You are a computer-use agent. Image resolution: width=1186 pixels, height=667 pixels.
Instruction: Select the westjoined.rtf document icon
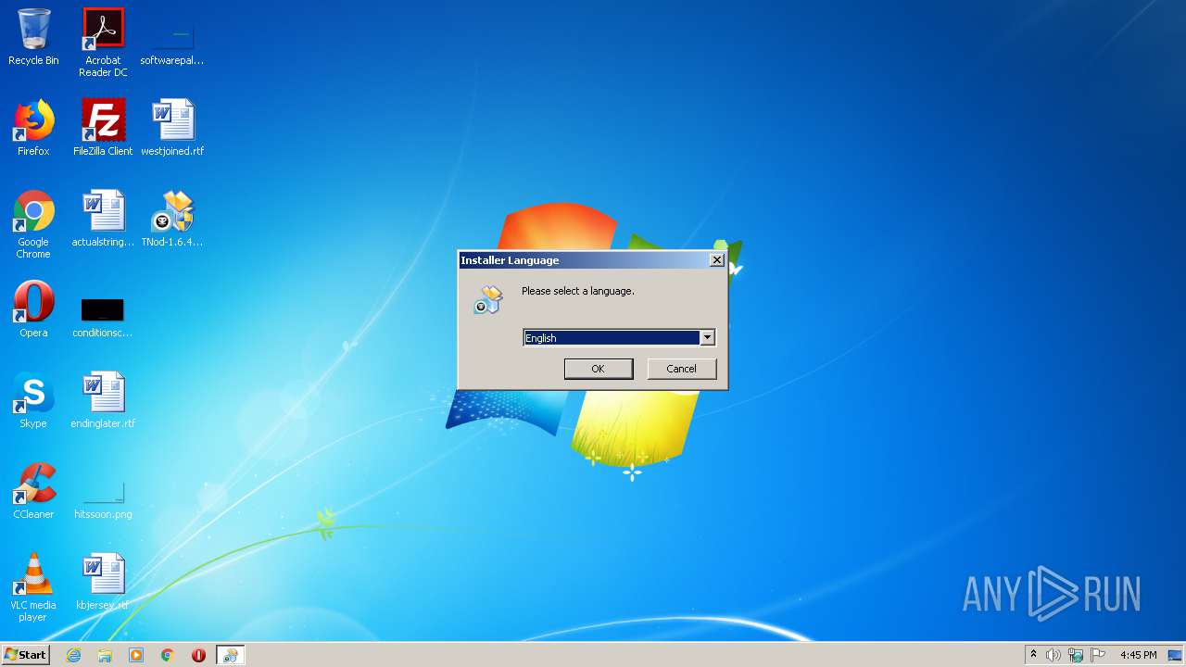pyautogui.click(x=172, y=128)
